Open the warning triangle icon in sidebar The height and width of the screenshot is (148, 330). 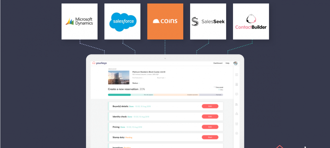point(236,114)
